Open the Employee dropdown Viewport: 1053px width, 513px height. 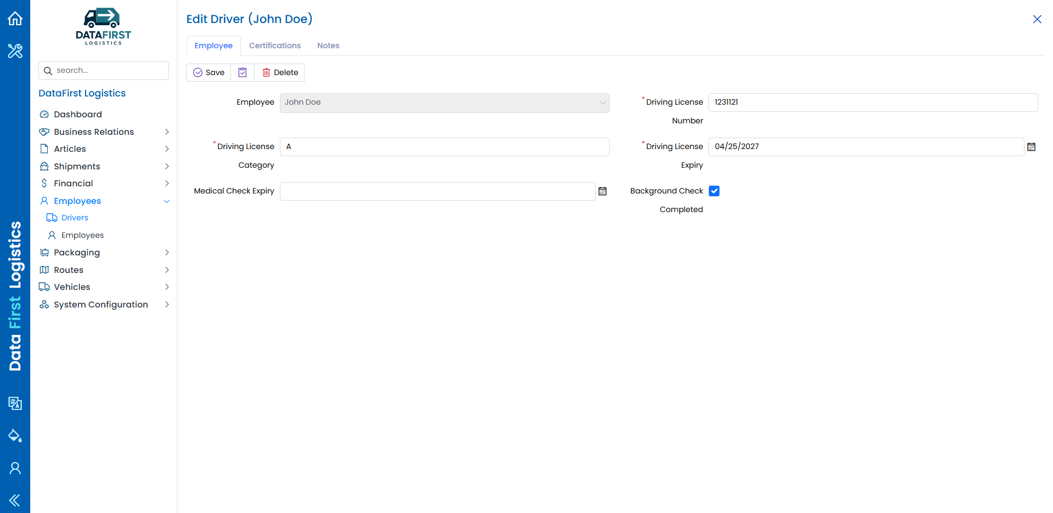click(x=444, y=103)
